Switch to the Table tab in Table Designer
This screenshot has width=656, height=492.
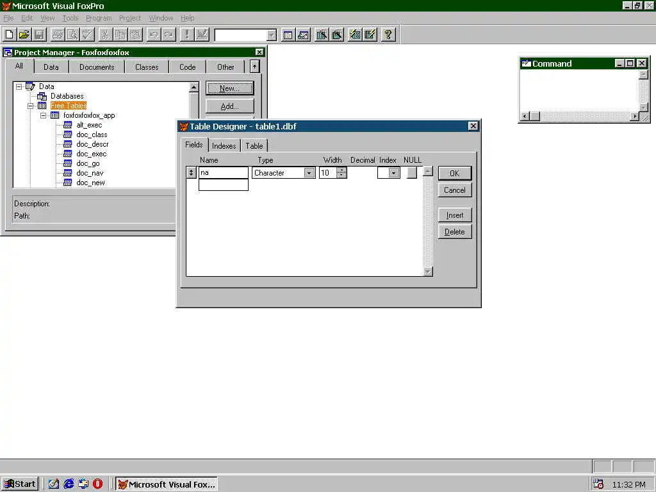(x=254, y=145)
